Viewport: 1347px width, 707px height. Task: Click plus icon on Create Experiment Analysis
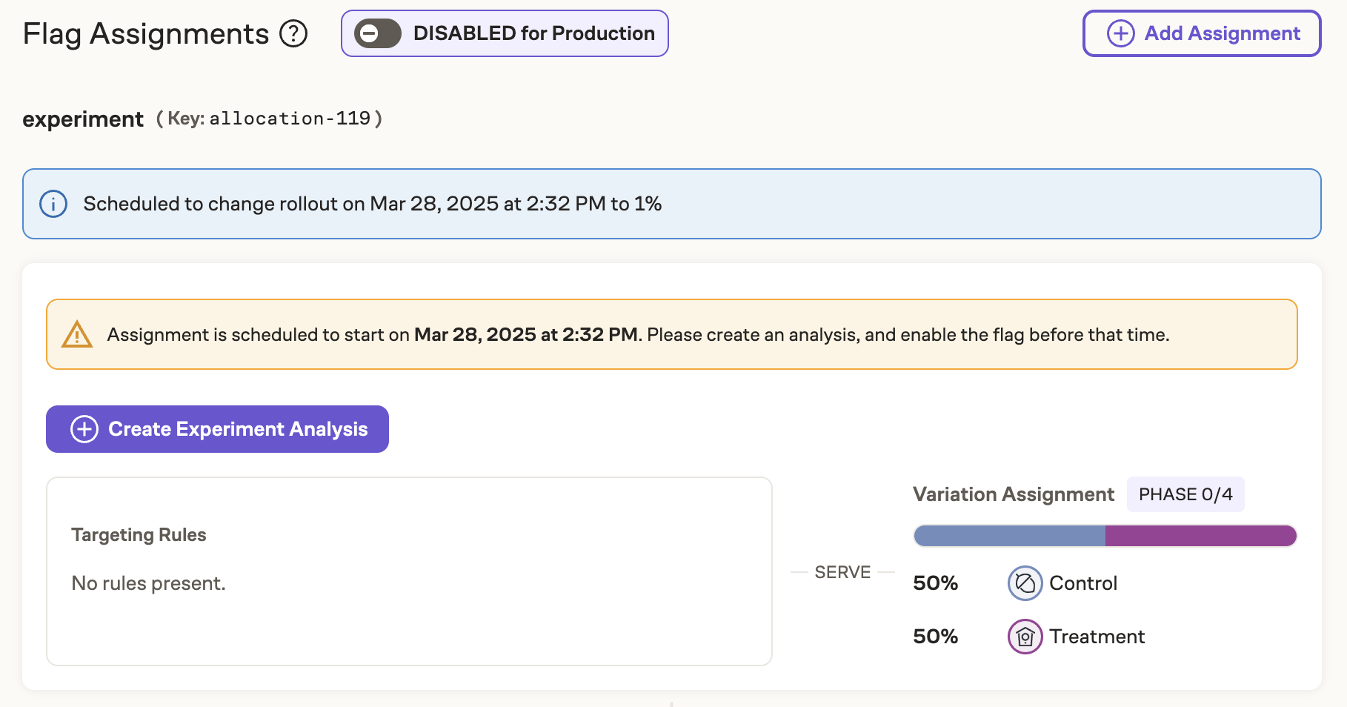[x=84, y=429]
